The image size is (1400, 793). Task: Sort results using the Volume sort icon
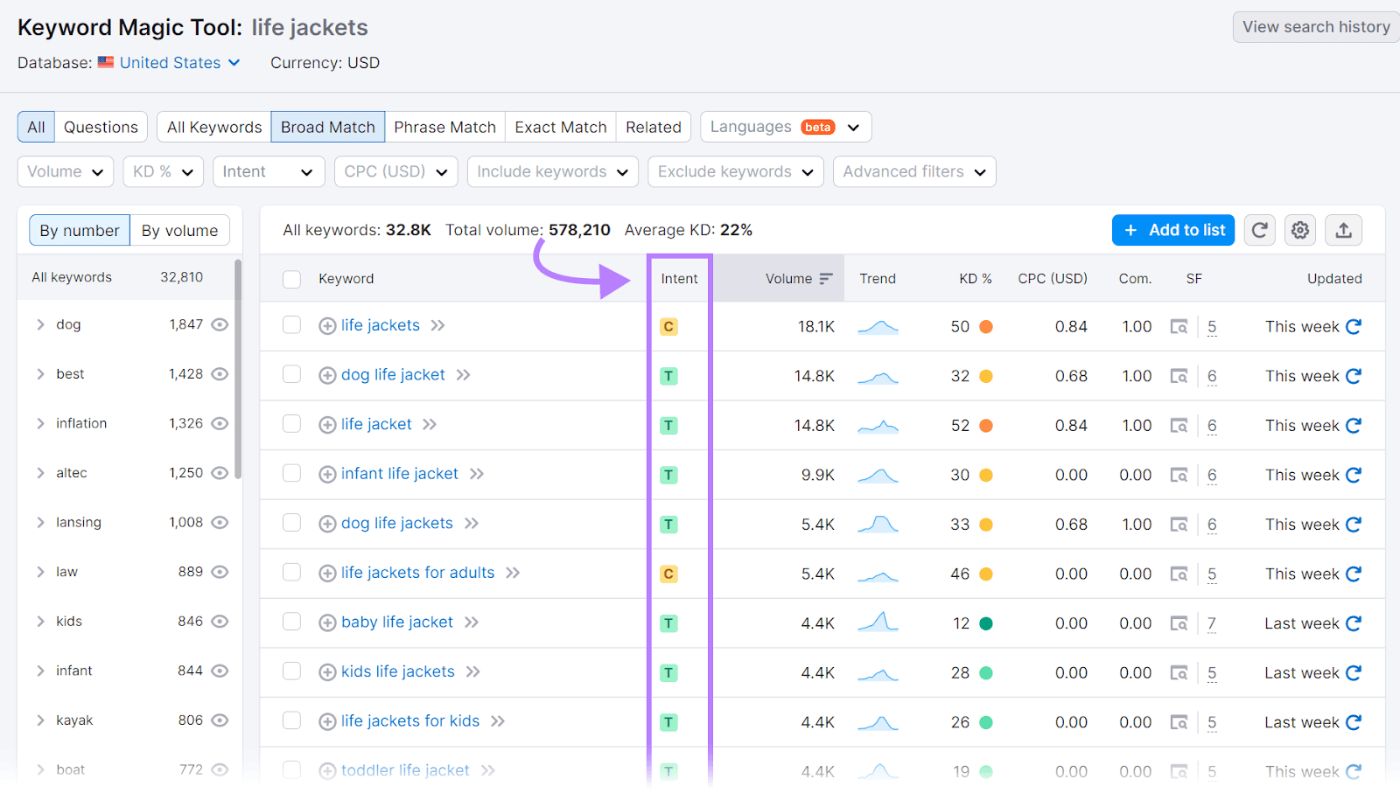click(x=825, y=278)
